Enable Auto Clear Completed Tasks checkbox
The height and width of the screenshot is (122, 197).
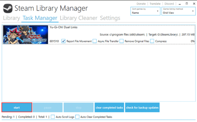77,117
